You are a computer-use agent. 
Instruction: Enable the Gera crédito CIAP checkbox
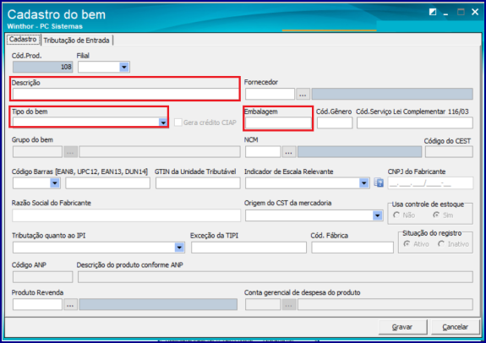tap(177, 122)
